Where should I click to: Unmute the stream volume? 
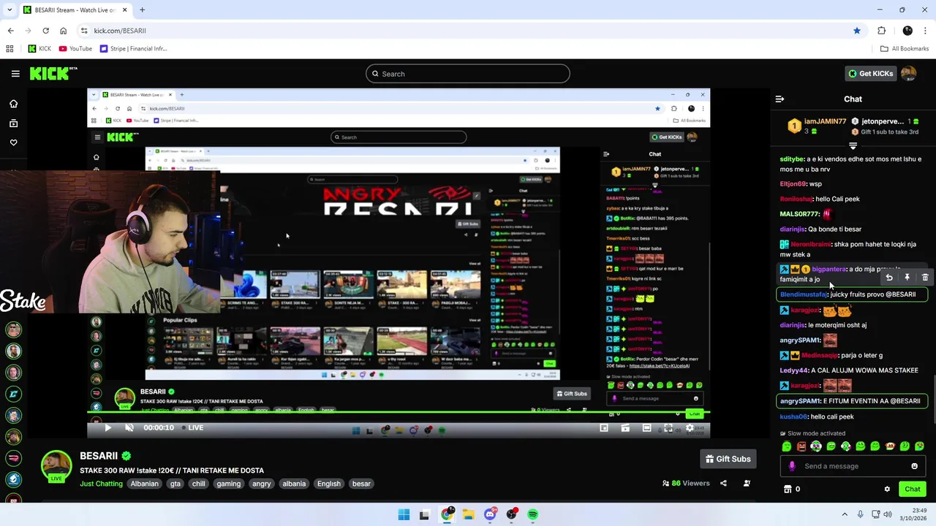[129, 427]
